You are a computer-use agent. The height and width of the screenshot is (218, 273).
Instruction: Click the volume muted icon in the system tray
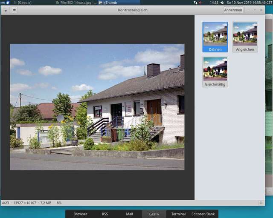200,3
